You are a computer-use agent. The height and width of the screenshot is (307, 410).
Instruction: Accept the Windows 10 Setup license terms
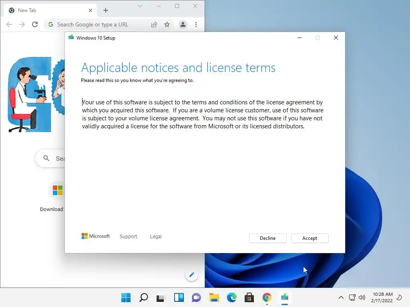point(310,238)
